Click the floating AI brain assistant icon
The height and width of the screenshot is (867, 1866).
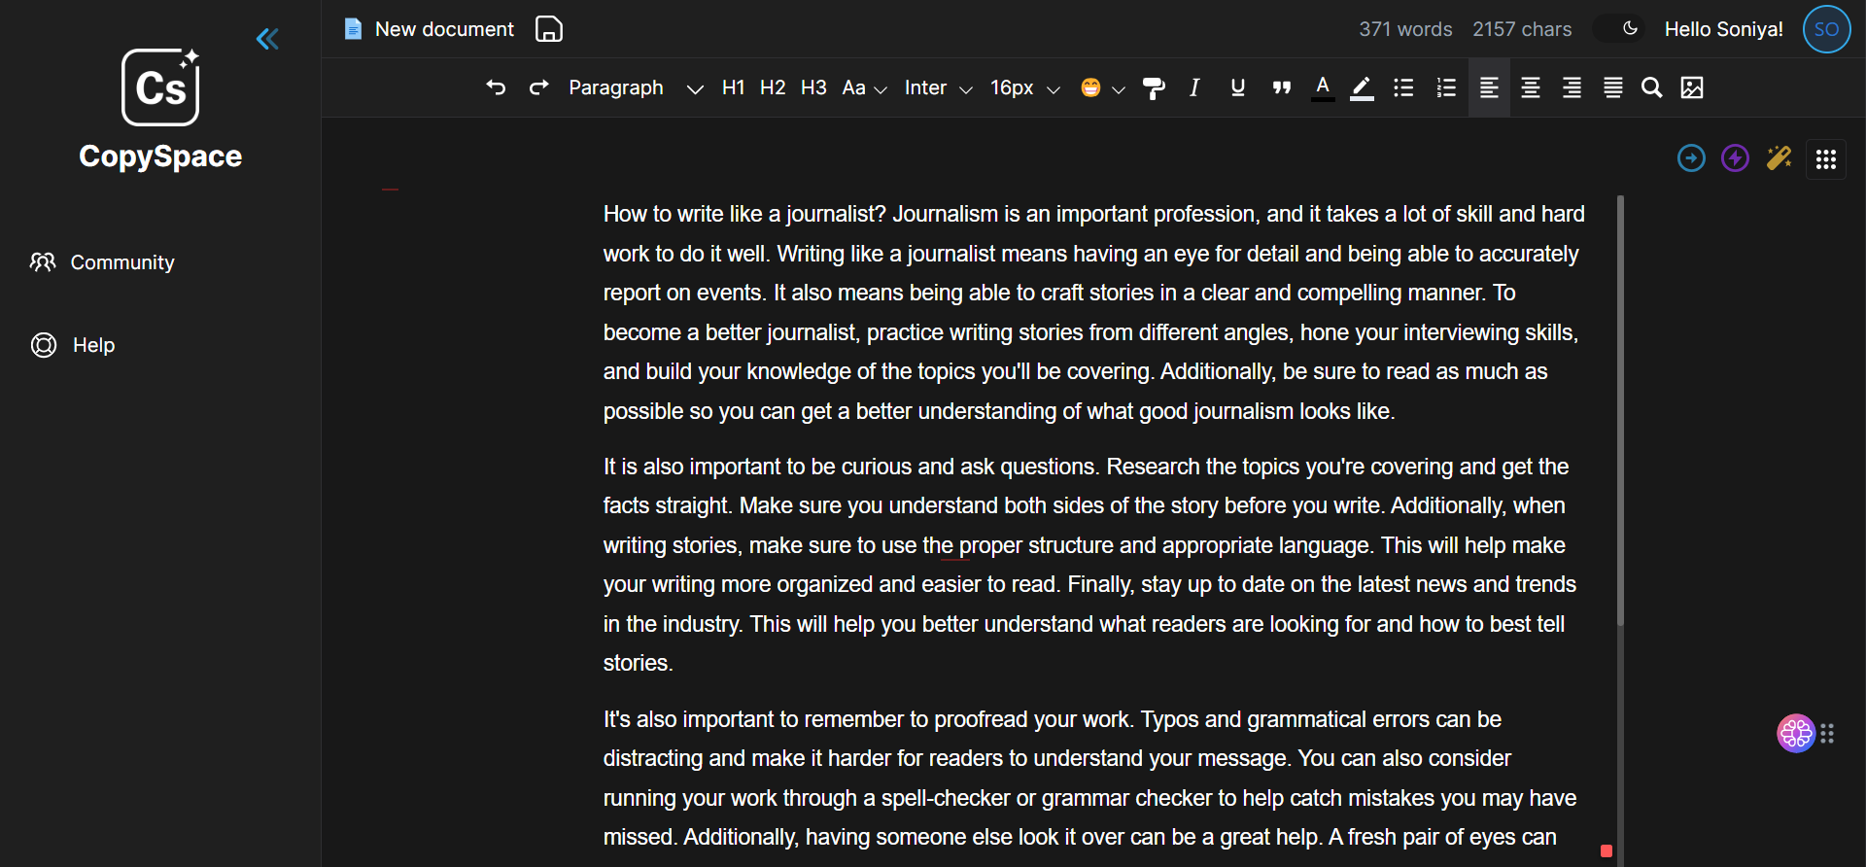coord(1796,733)
